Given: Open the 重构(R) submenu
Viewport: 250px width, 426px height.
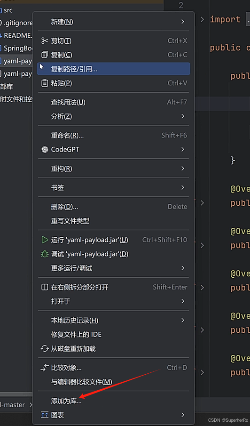Looking at the screenshot, I should (x=114, y=169).
